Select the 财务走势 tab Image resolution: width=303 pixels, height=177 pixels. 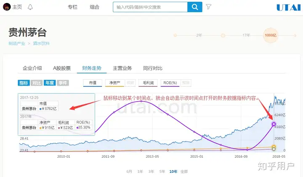(92, 68)
